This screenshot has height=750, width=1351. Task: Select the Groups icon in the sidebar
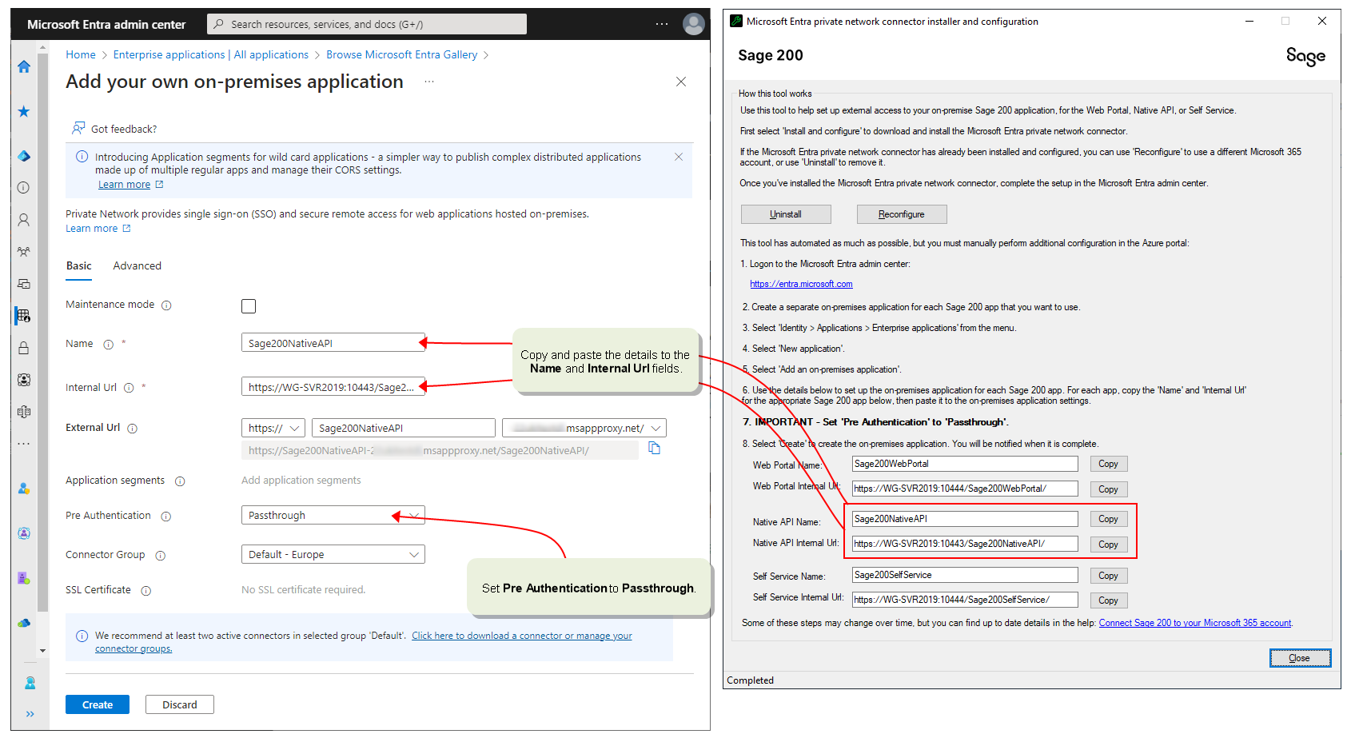click(23, 251)
